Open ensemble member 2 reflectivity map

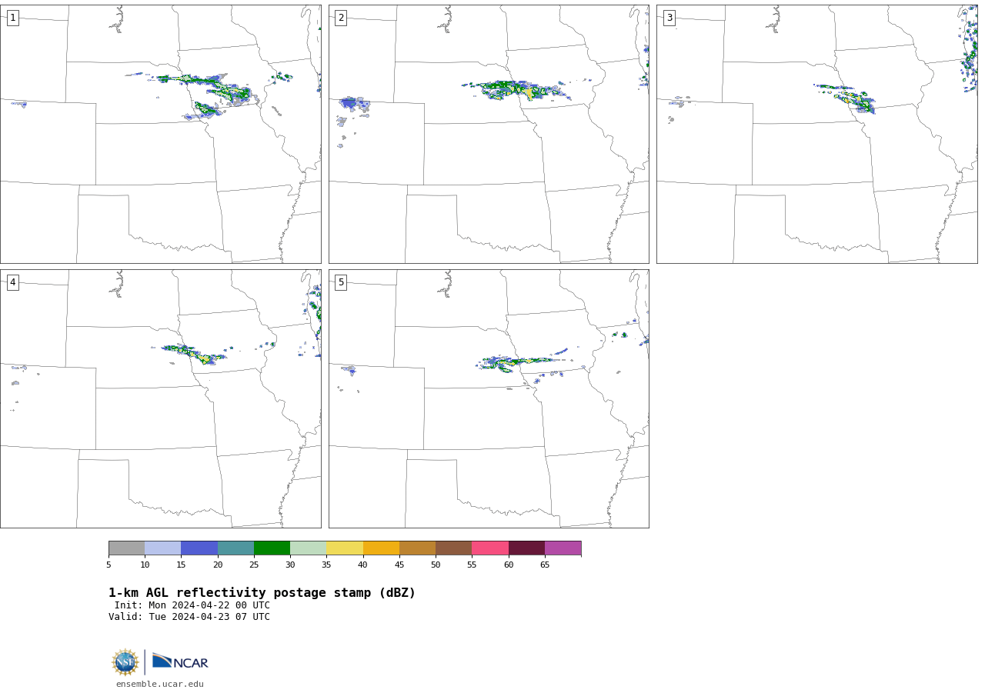point(489,134)
